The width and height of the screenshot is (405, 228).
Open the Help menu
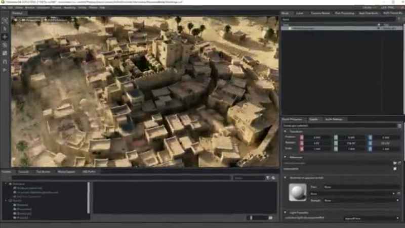pos(102,8)
